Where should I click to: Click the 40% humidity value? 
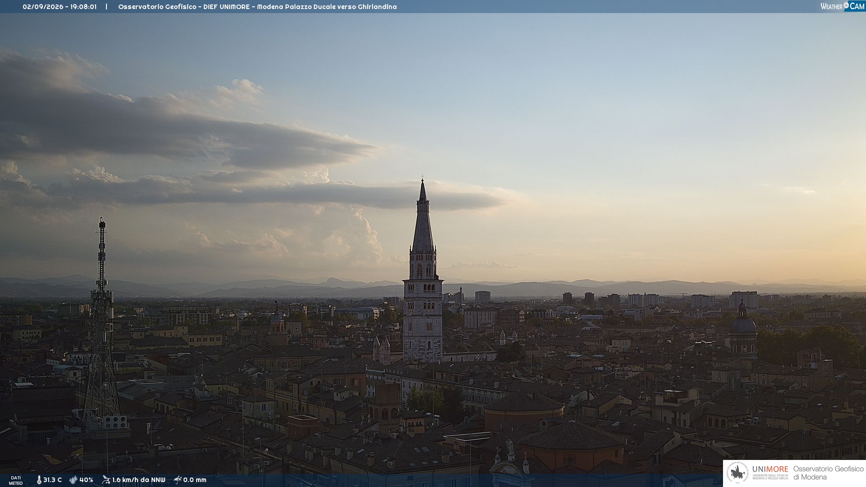tap(86, 480)
